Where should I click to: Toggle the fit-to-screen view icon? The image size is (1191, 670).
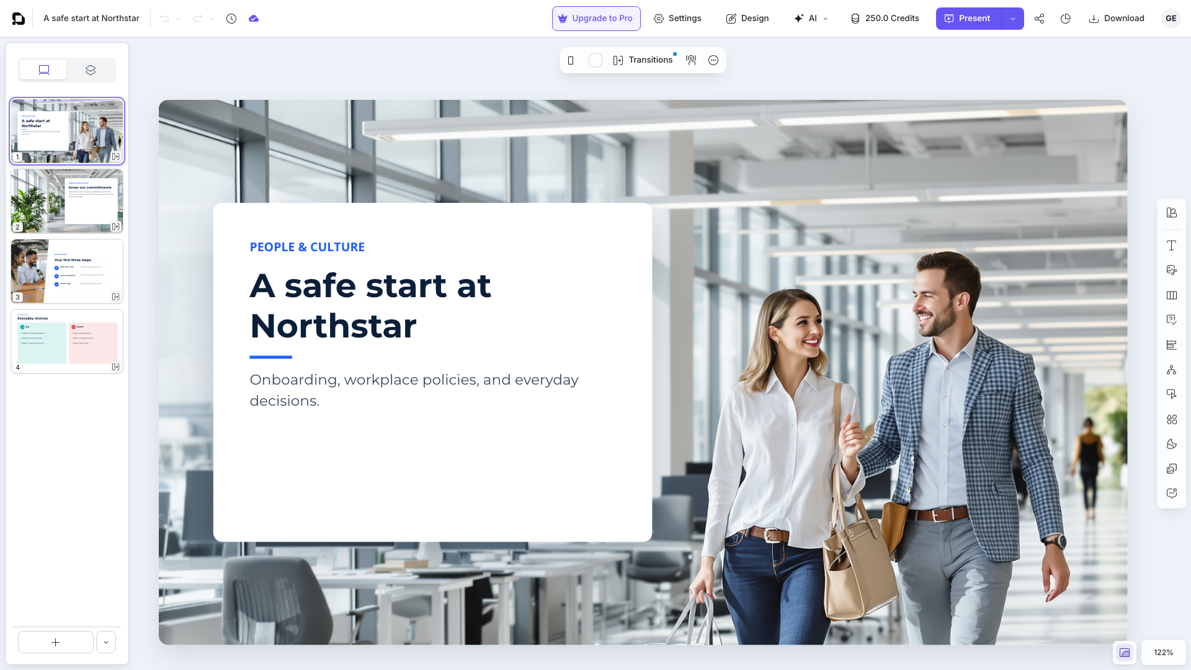[x=1125, y=653]
